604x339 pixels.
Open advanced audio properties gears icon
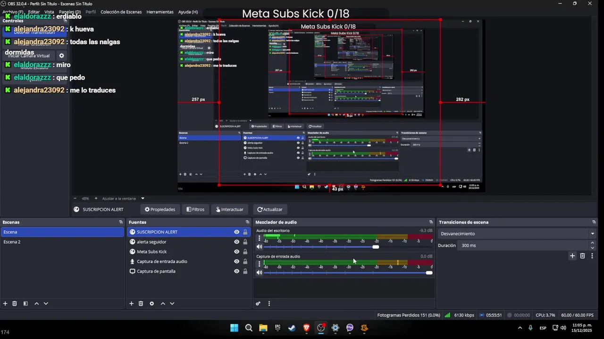click(x=258, y=304)
